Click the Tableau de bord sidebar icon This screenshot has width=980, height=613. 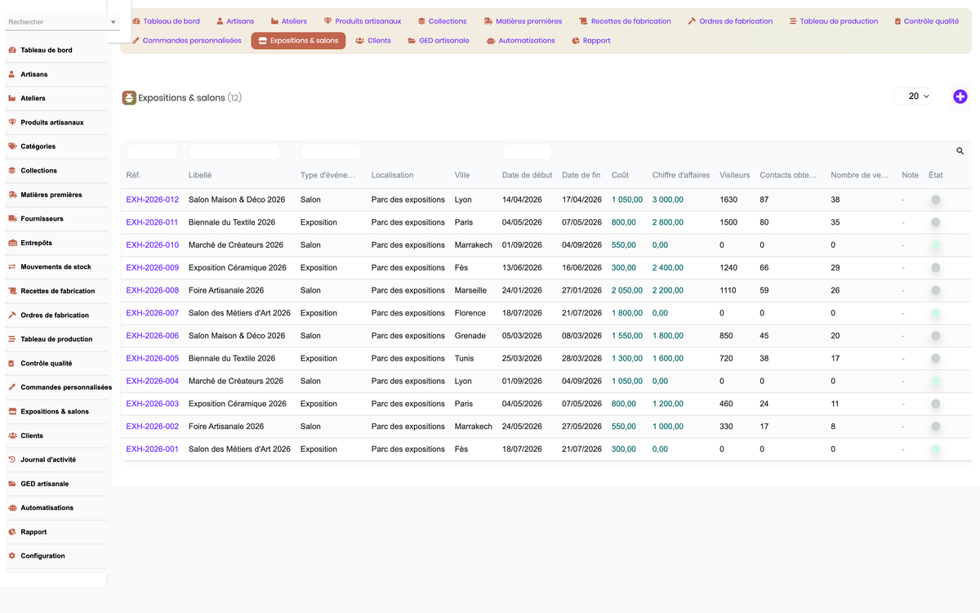pos(12,50)
